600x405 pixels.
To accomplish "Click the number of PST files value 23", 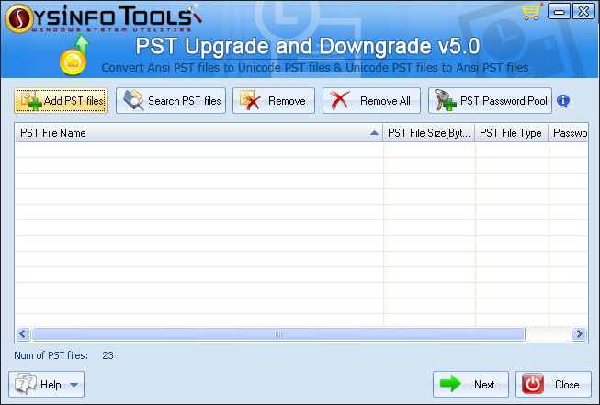I will coord(108,355).
